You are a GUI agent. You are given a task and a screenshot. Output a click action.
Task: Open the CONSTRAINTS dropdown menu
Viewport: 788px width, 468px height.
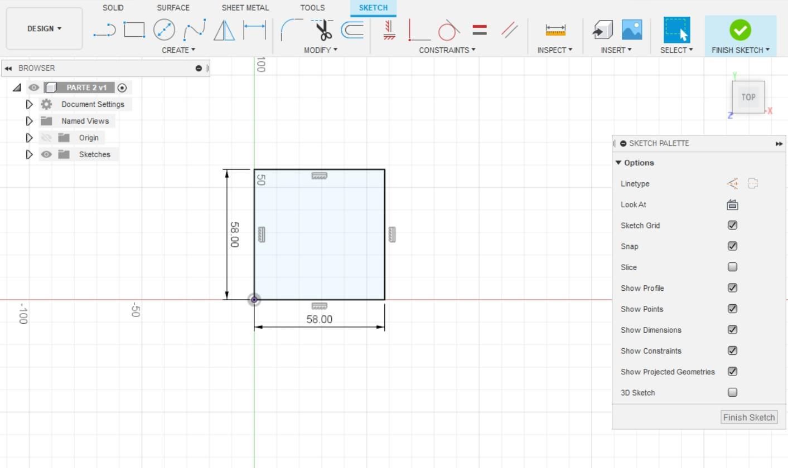(x=447, y=50)
